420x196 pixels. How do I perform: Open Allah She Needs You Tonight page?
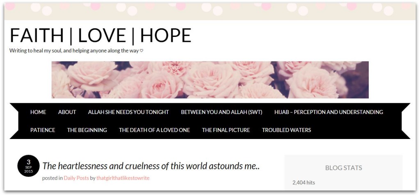(128, 112)
